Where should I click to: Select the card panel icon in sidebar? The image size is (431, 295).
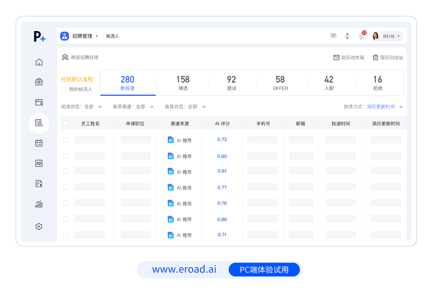38,103
